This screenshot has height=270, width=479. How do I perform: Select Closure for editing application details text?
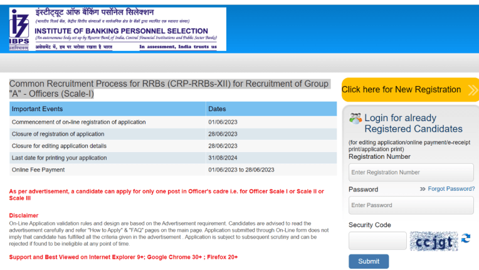pyautogui.click(x=59, y=146)
